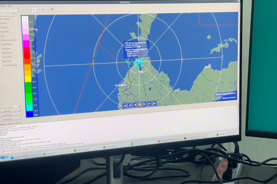Click the second-to-last playback arrow button
This screenshot has width=277, height=184.
(x=150, y=104)
